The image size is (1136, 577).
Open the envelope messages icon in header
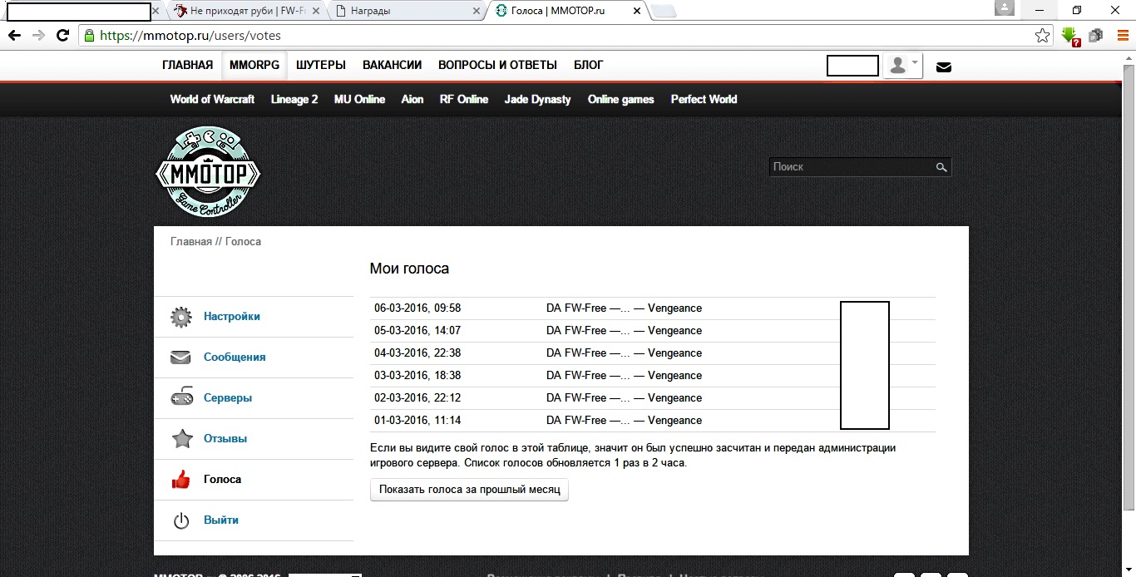(943, 67)
